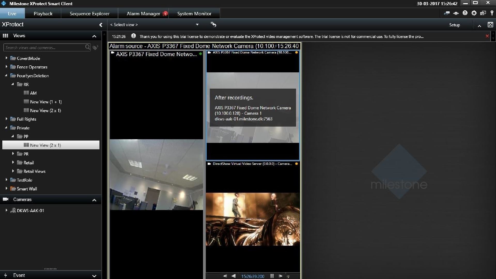Click the Views grid icon
Screen dimensions: 496x279
[x=5, y=36]
